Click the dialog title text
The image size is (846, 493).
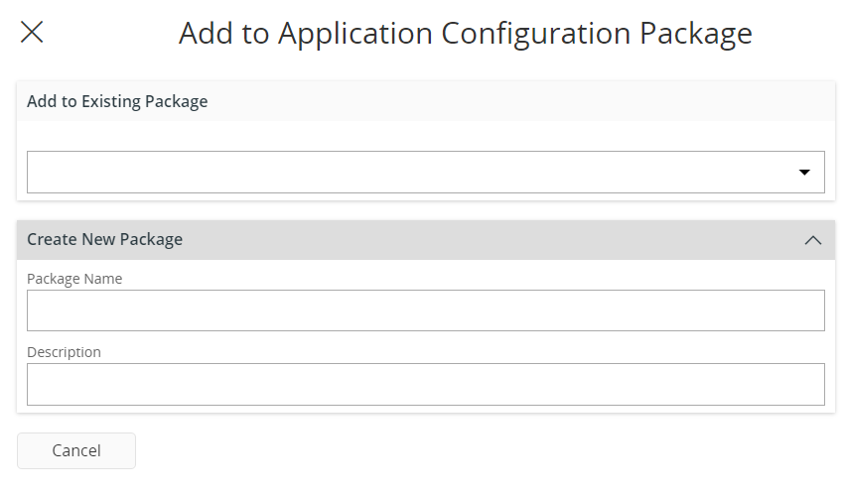pos(465,34)
